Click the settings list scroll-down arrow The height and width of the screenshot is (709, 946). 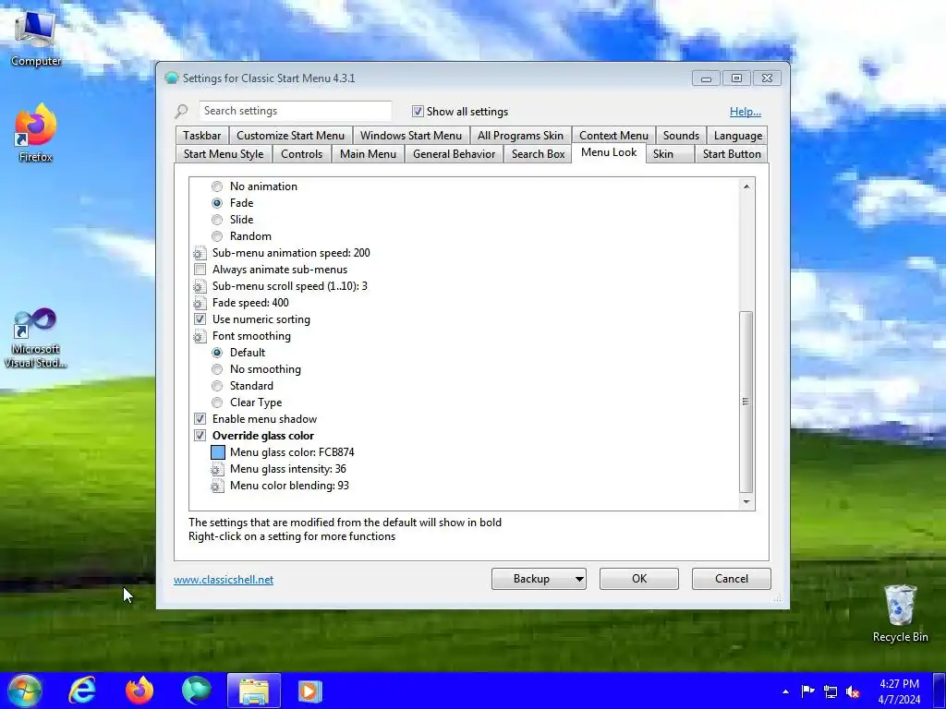(746, 501)
